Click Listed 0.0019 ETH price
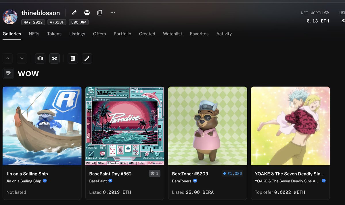This screenshot has height=205, width=345. coord(110,192)
